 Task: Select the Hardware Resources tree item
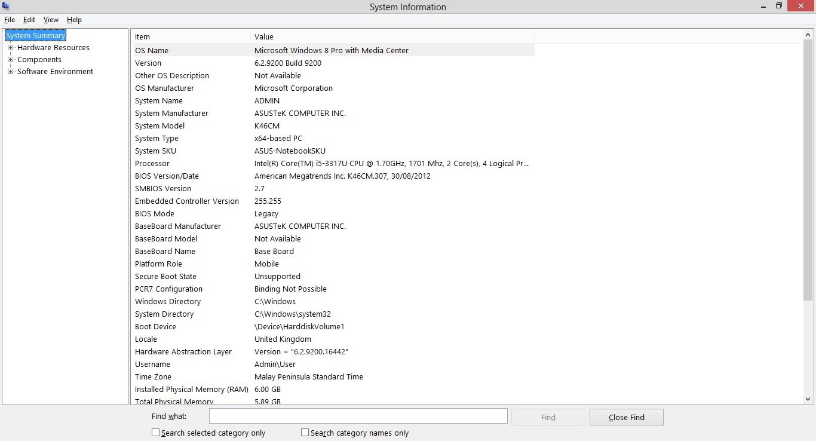53,48
